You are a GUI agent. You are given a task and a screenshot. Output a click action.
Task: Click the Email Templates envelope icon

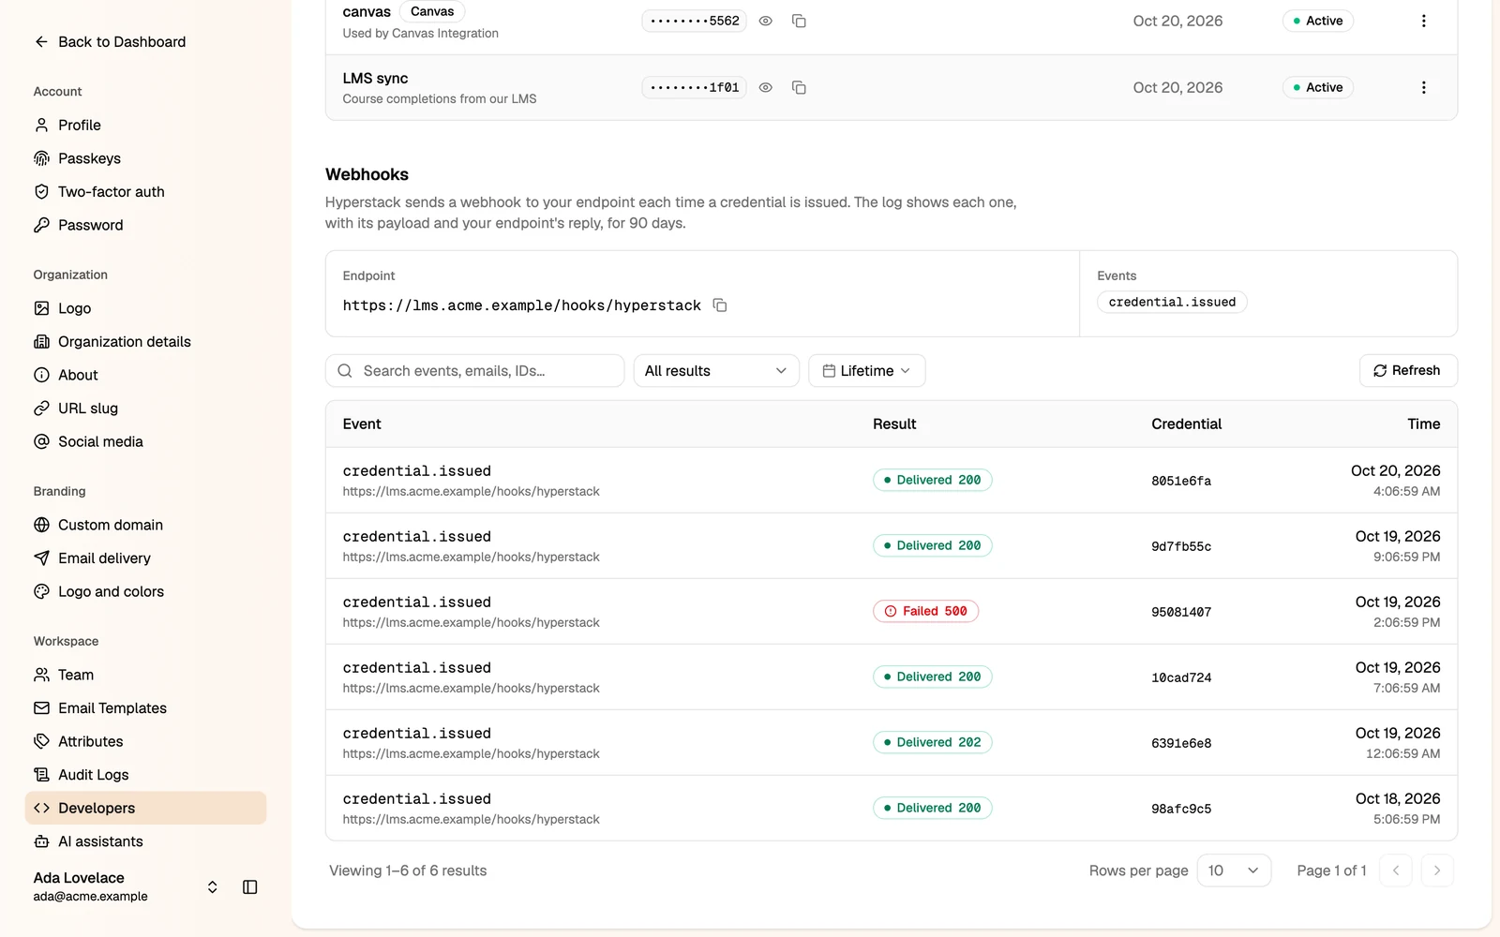41,708
